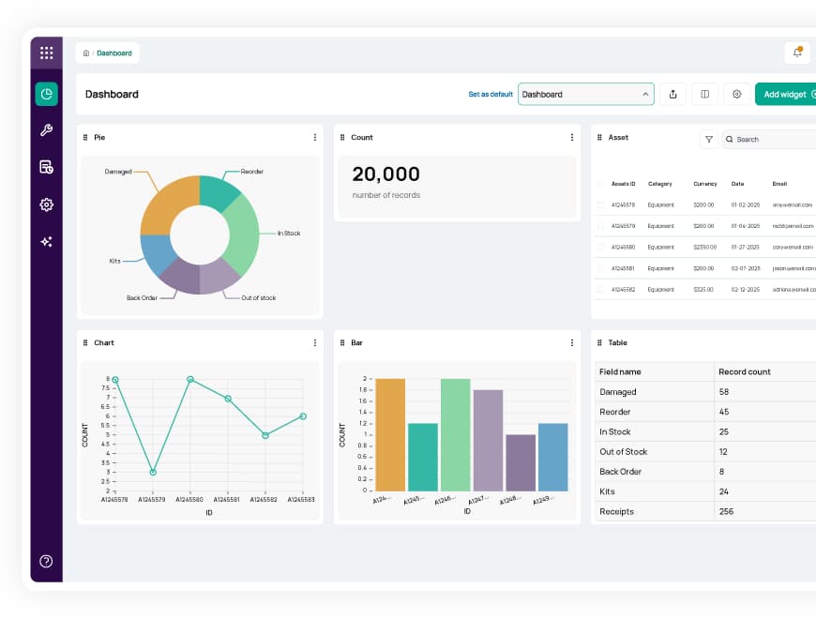Click the Set as default link
The height and width of the screenshot is (619, 816).
pyautogui.click(x=491, y=94)
